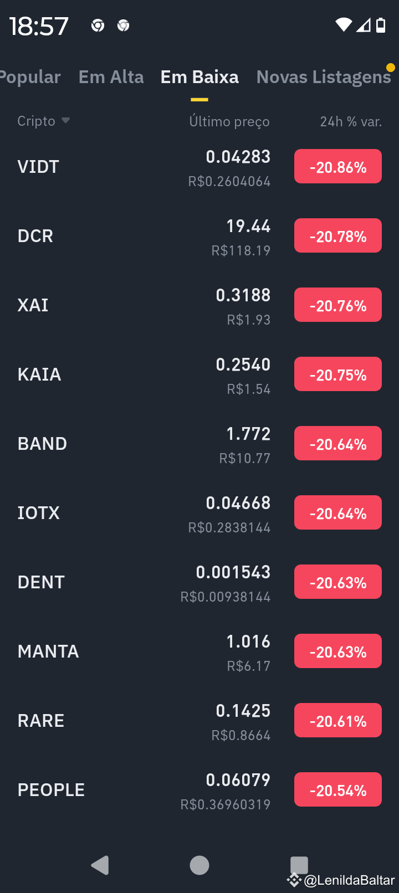The height and width of the screenshot is (893, 399).
Task: Switch to the Novas Listagens tab
Action: (x=324, y=77)
